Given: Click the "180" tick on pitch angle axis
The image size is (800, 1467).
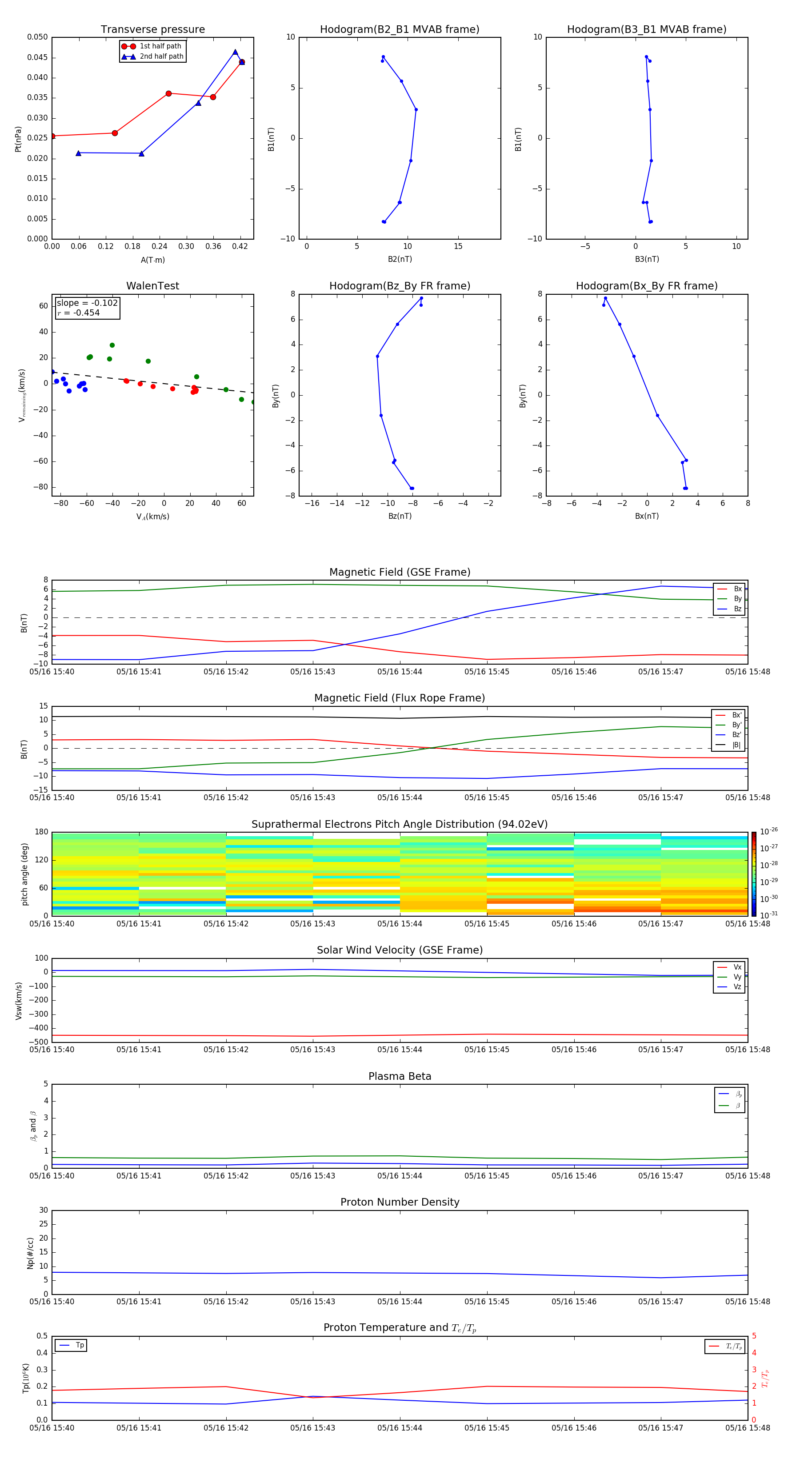Looking at the screenshot, I should pos(42,832).
